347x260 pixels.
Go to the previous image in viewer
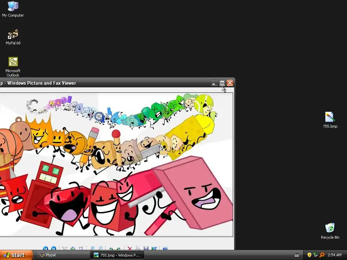pos(46,248)
